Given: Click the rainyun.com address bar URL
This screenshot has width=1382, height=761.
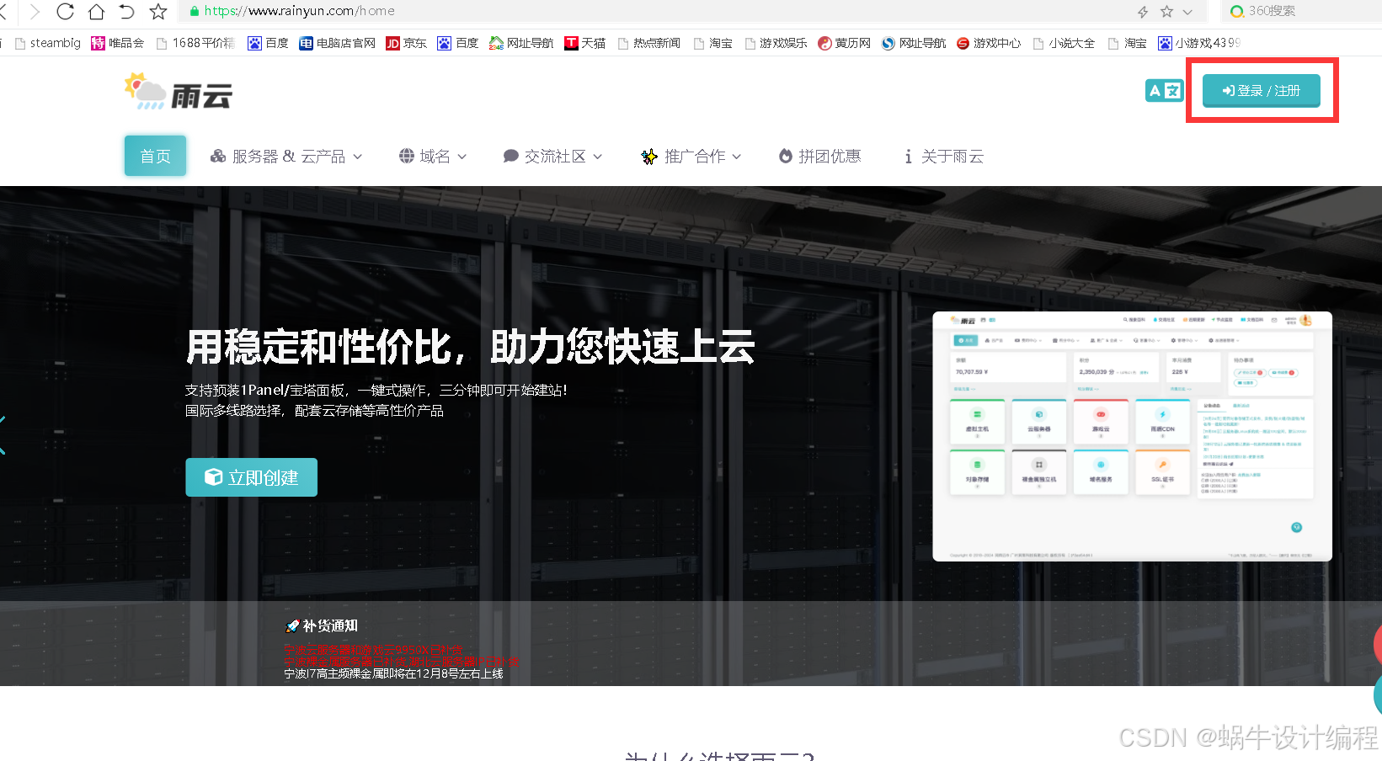Looking at the screenshot, I should pos(299,11).
